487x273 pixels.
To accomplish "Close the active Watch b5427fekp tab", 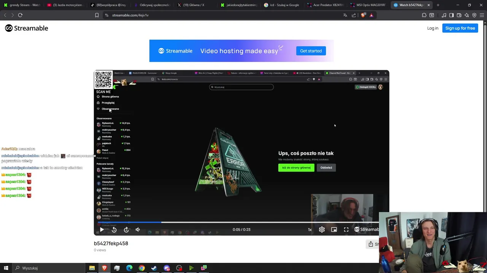I will coord(428,5).
